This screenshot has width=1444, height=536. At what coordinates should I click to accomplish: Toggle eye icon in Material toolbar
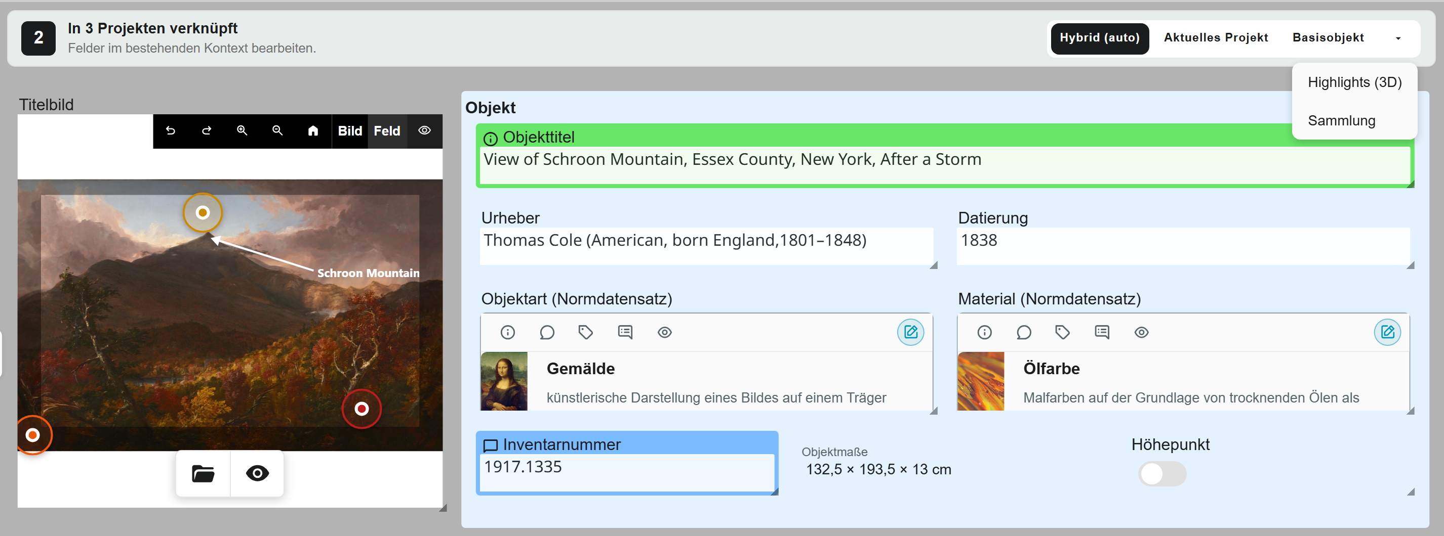(x=1141, y=332)
